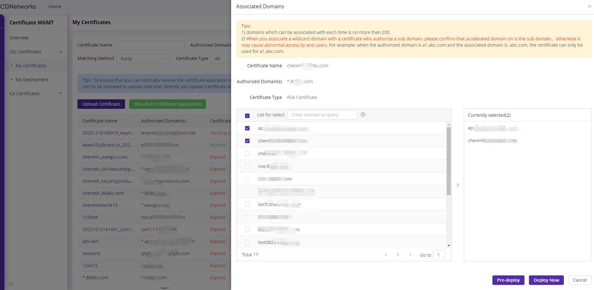This screenshot has width=594, height=290.
Task: Click the Currently selected(2) heading
Action: click(x=489, y=115)
